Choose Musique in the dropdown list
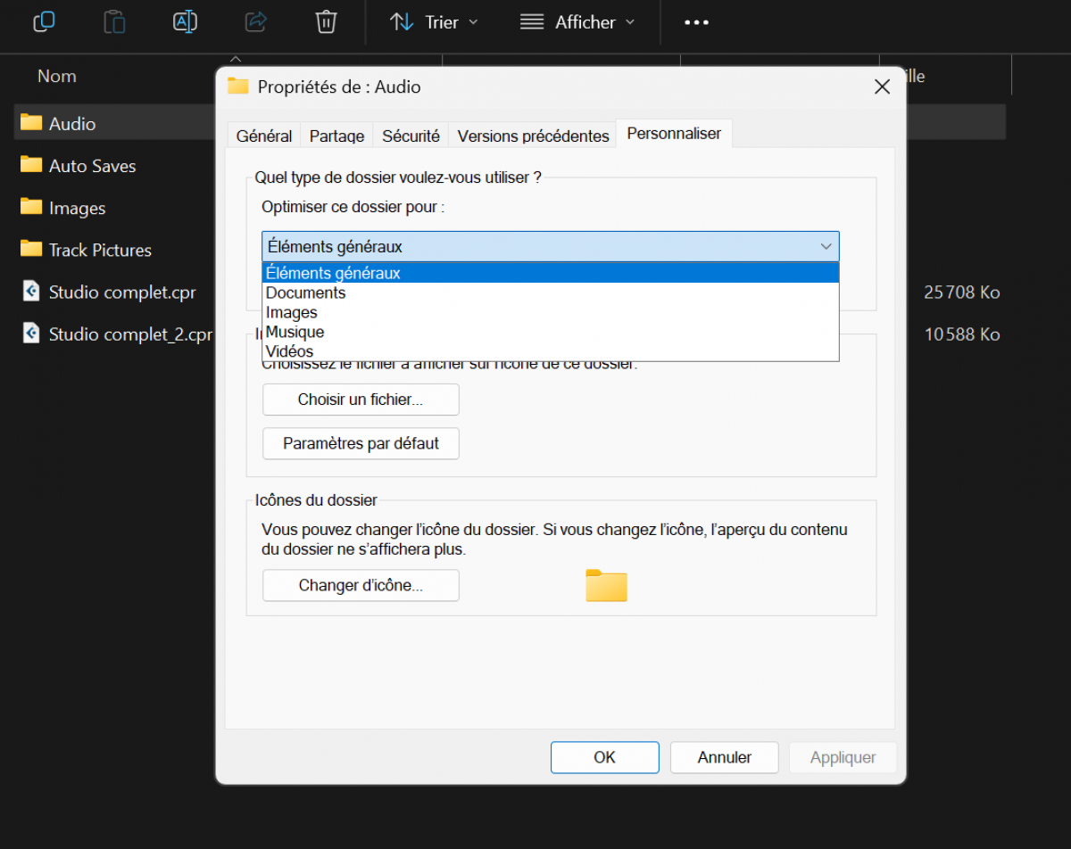 295,332
